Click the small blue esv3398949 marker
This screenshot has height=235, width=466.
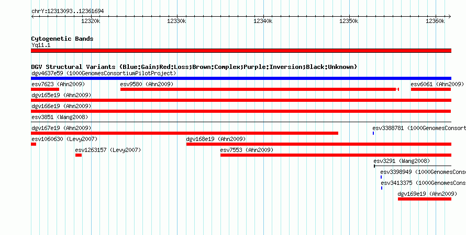381,177
